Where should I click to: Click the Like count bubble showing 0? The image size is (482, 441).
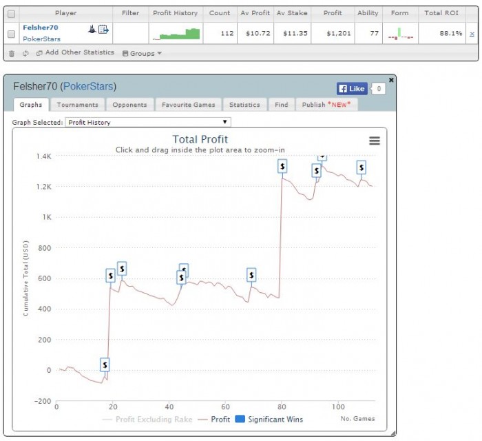click(379, 89)
